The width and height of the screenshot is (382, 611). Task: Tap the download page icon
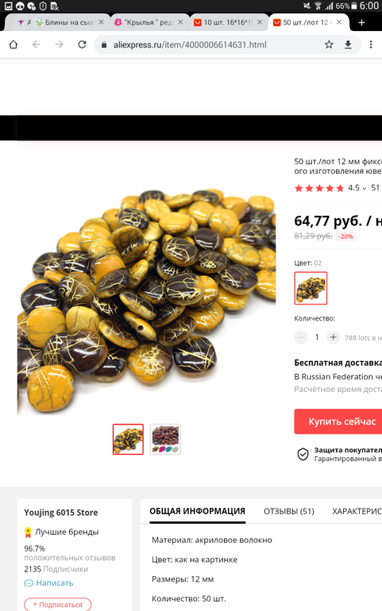(348, 44)
